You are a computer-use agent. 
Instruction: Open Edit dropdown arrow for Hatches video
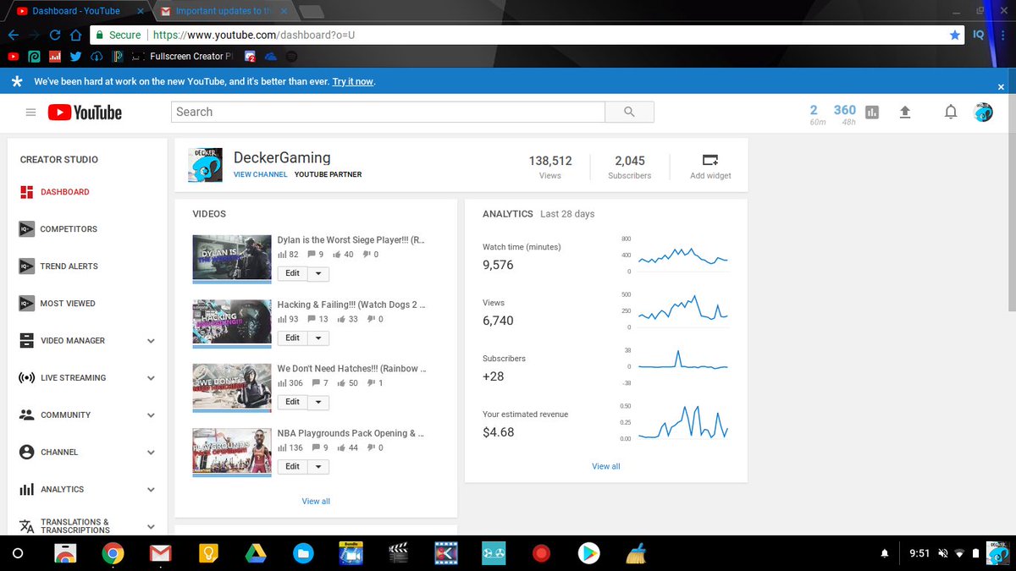click(318, 402)
